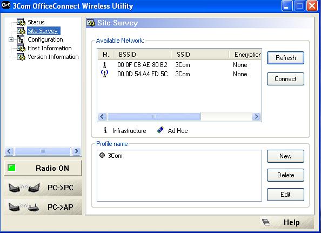321x233 pixels.
Task: Click connected icon of 00 0D 54 A4 FD 5C
Action: [105, 74]
